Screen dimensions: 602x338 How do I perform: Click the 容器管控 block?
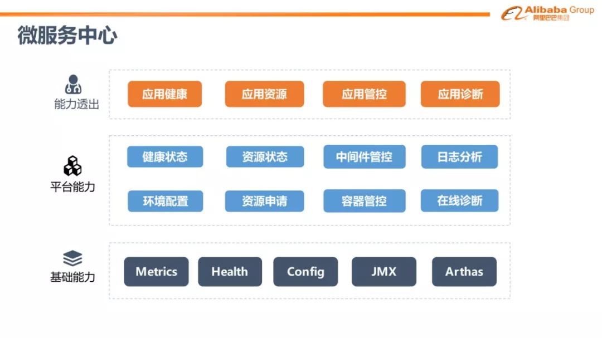(364, 201)
